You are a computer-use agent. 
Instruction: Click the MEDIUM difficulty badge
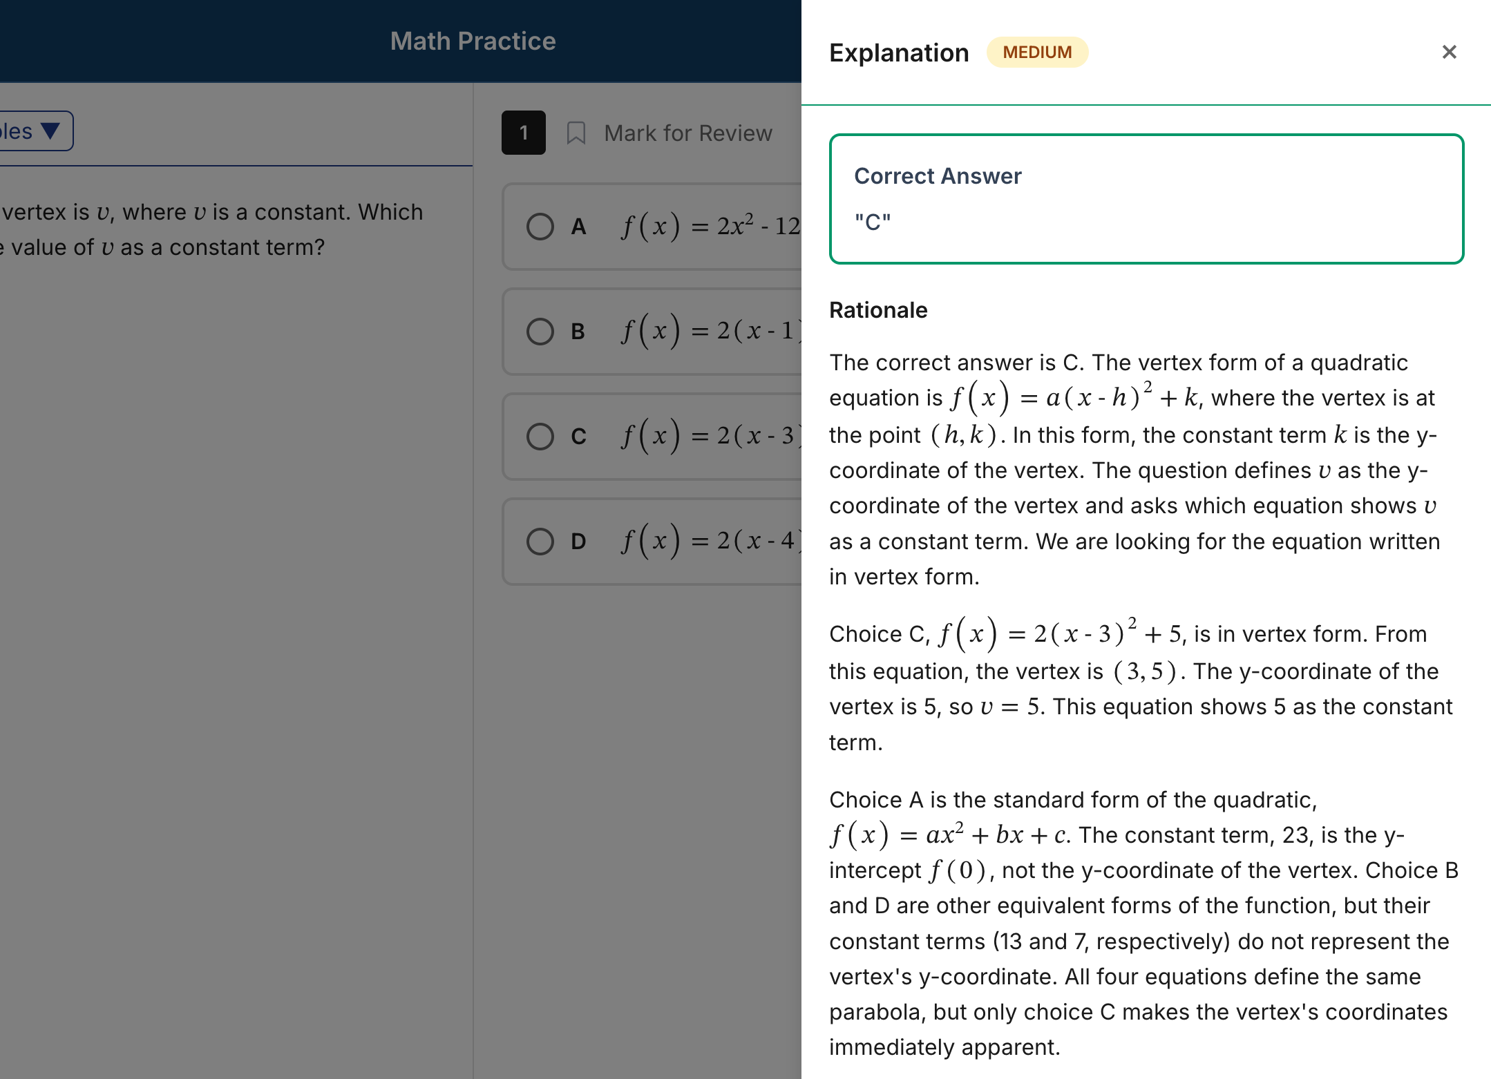click(1037, 52)
